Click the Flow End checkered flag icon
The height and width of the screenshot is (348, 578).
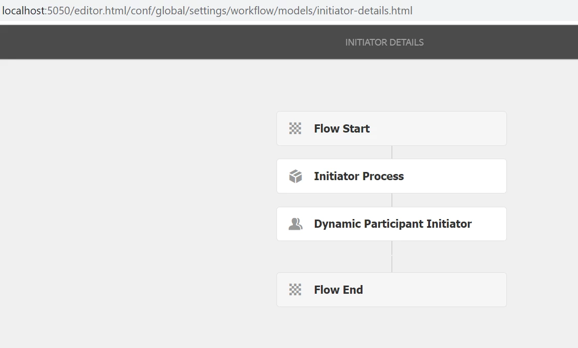point(295,290)
